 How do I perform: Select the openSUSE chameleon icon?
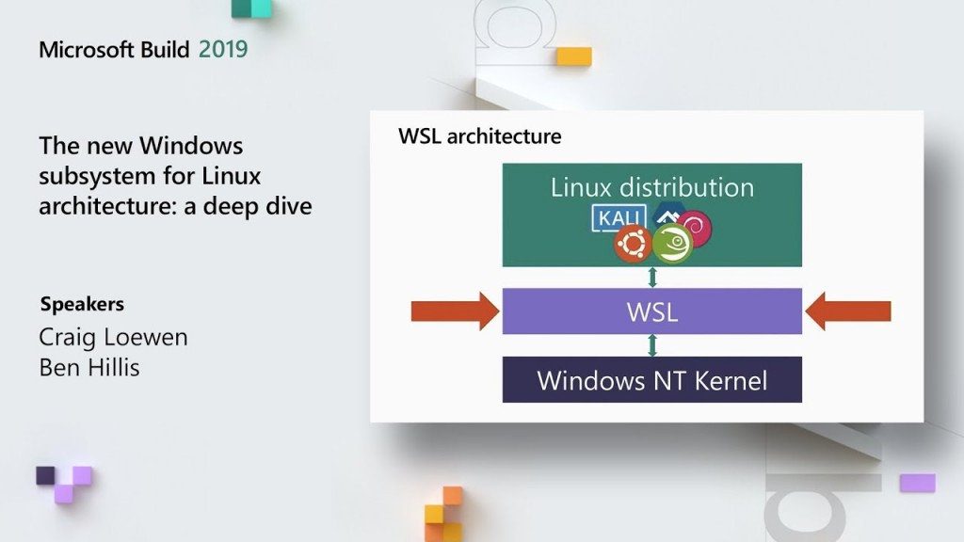(672, 243)
